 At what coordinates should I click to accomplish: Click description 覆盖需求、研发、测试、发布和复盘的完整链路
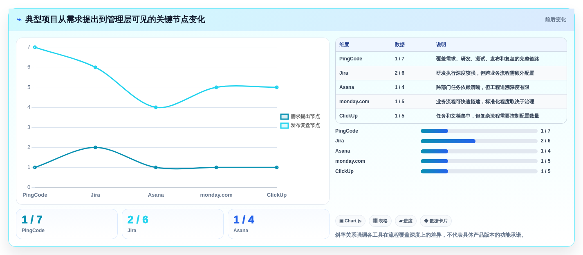pos(488,59)
